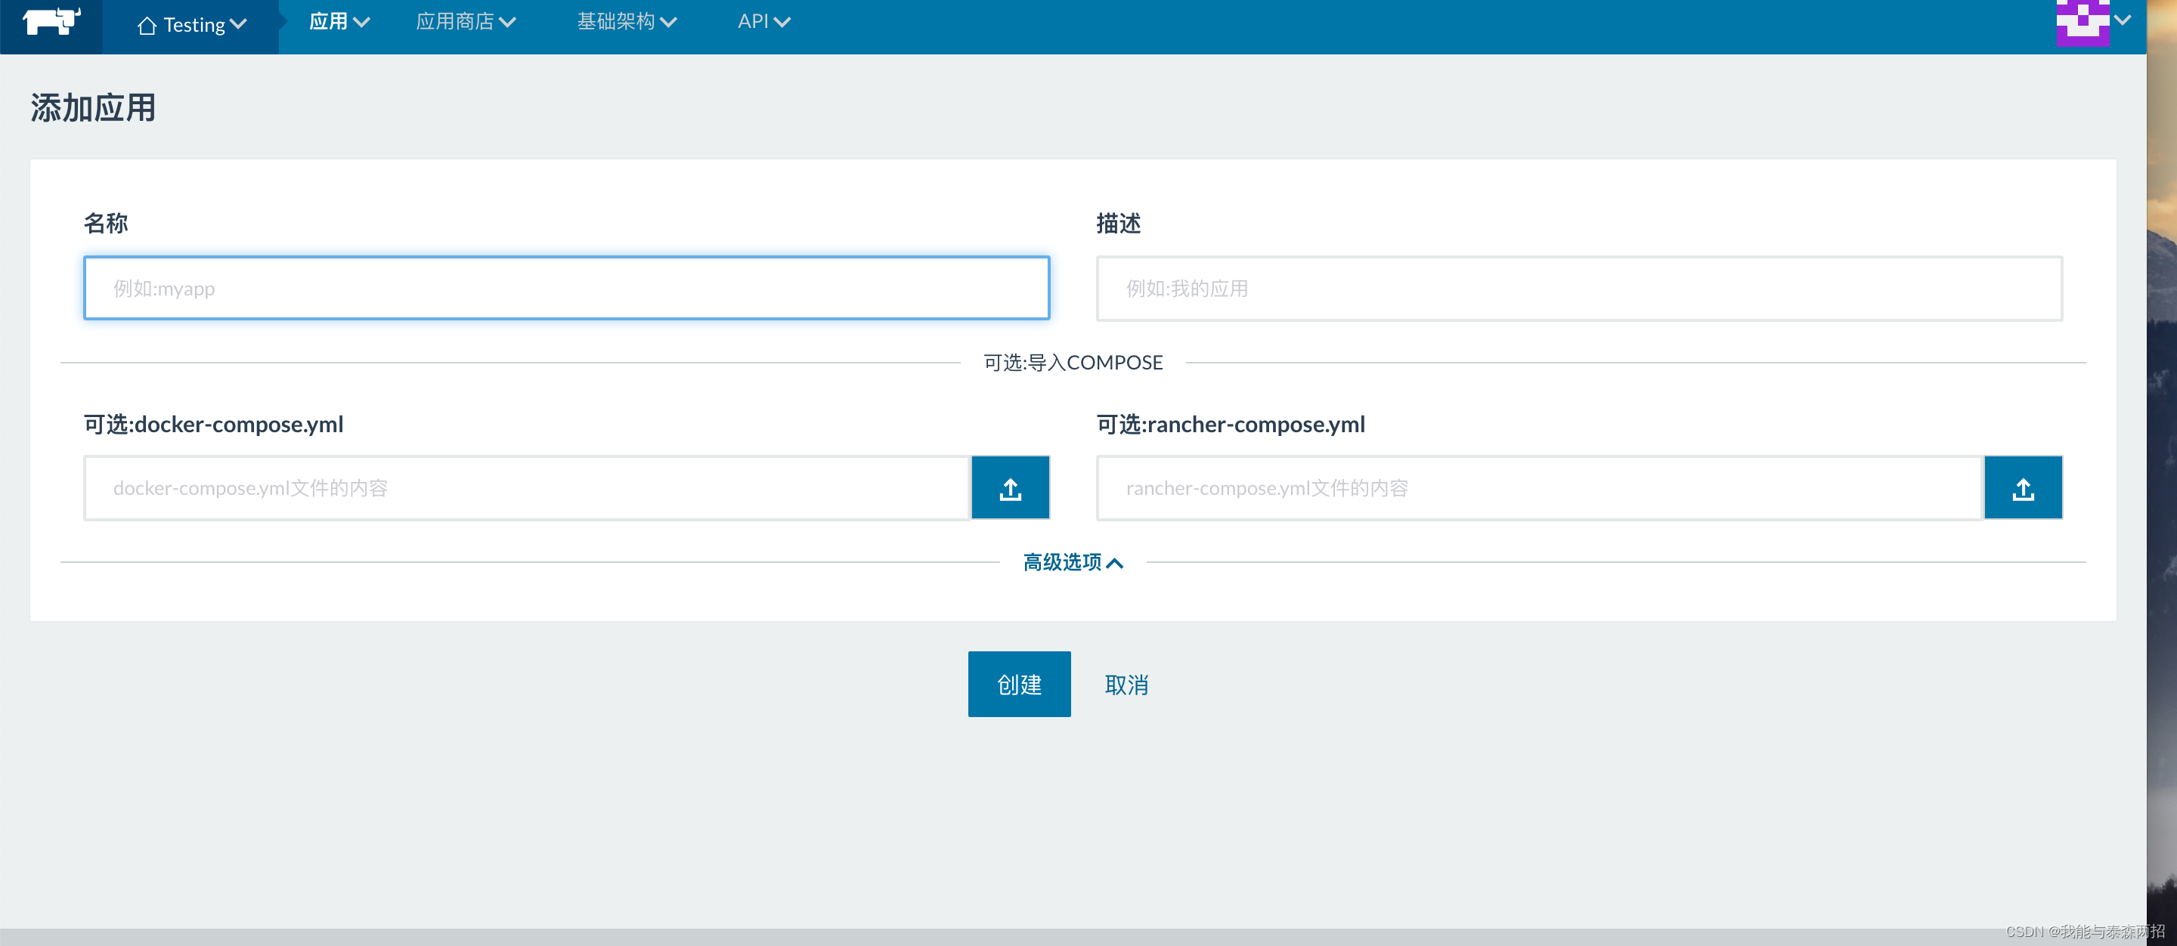Open the 应用商店 menu
Viewport: 2177px width, 946px height.
tap(466, 22)
